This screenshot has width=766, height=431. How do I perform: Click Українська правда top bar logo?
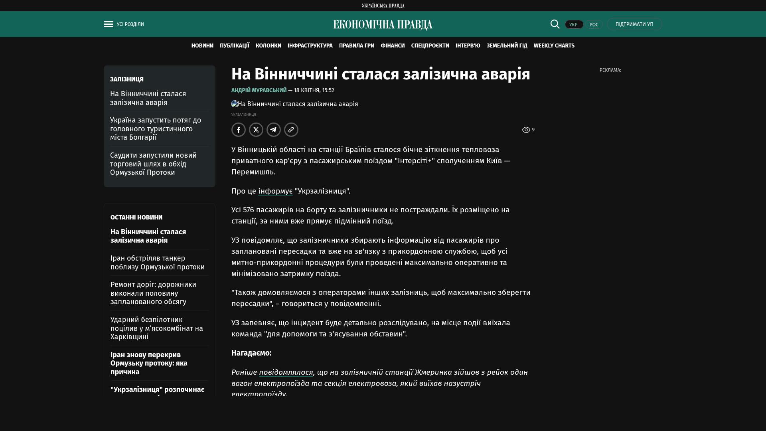coord(383,6)
